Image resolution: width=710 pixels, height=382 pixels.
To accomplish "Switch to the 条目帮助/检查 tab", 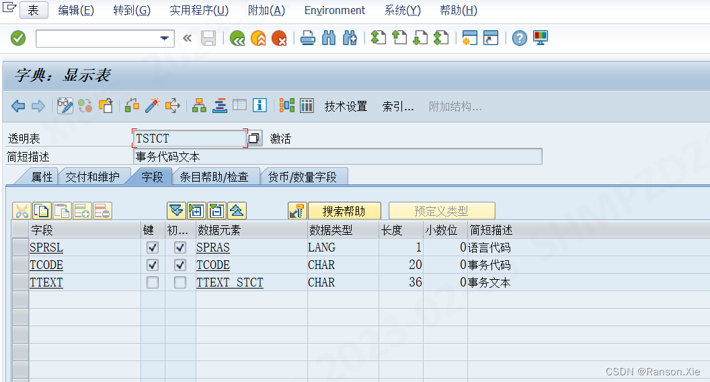I will click(x=214, y=177).
